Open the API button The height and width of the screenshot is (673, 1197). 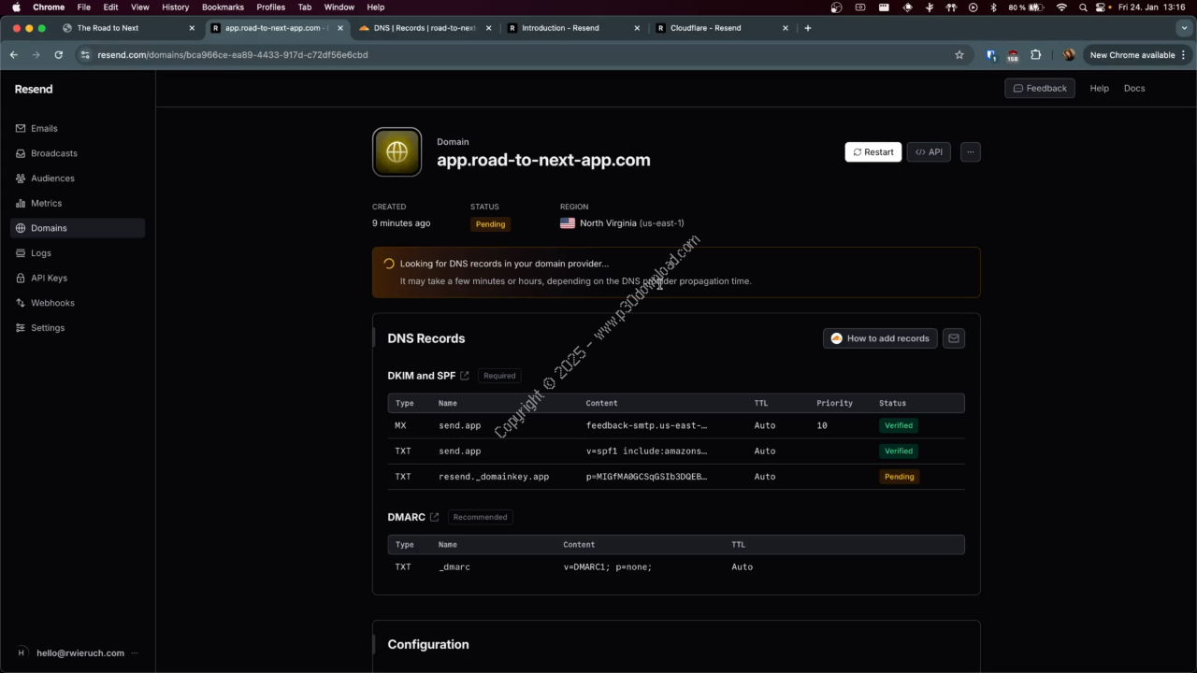tap(929, 151)
